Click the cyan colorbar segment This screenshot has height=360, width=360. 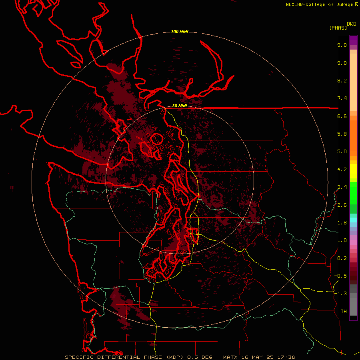tap(353, 220)
